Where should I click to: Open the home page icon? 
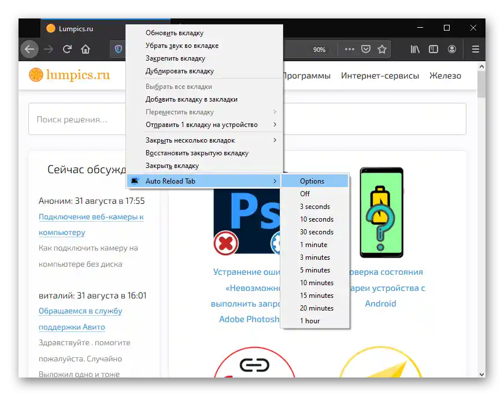point(86,49)
